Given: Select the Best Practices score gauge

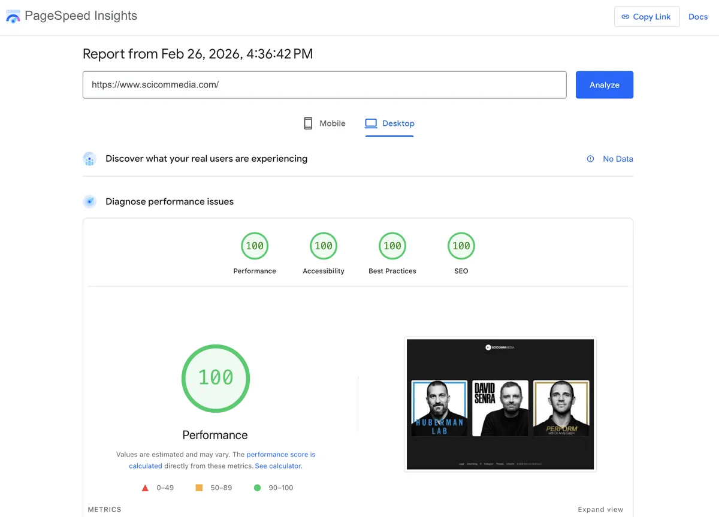Looking at the screenshot, I should [392, 246].
